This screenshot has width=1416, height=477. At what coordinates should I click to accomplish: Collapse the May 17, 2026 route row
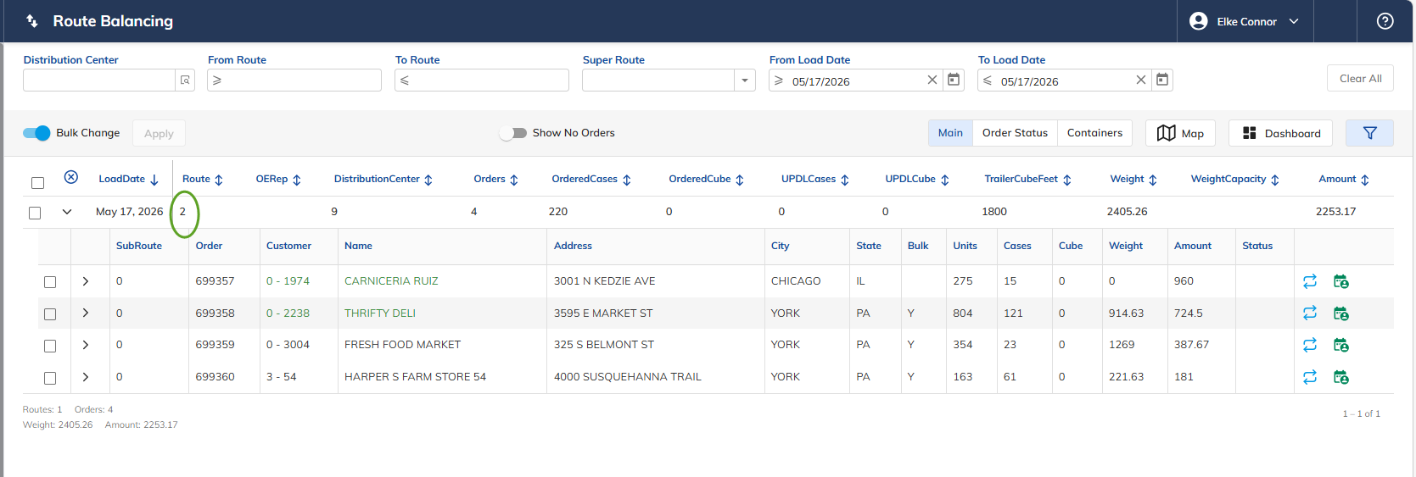tap(67, 212)
